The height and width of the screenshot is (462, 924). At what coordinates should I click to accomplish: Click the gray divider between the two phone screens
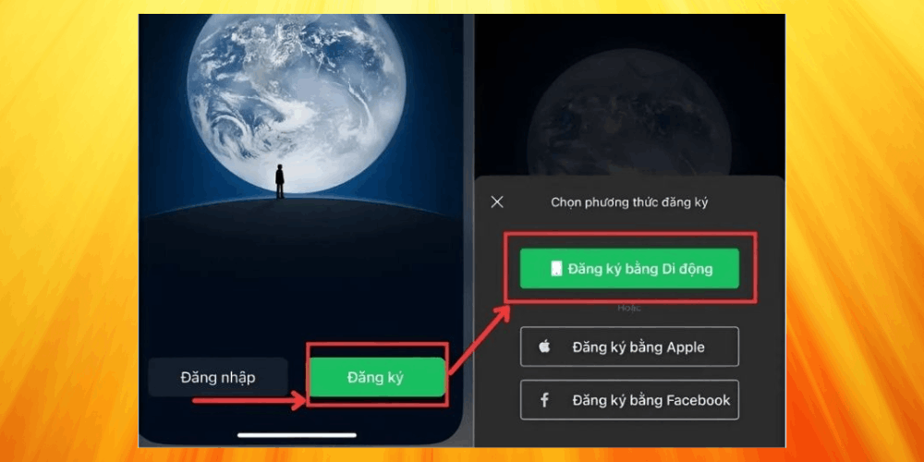point(468,230)
